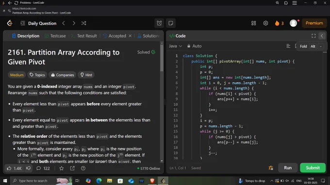
Task: Toggle the Auto lock setting
Action: click(194, 46)
